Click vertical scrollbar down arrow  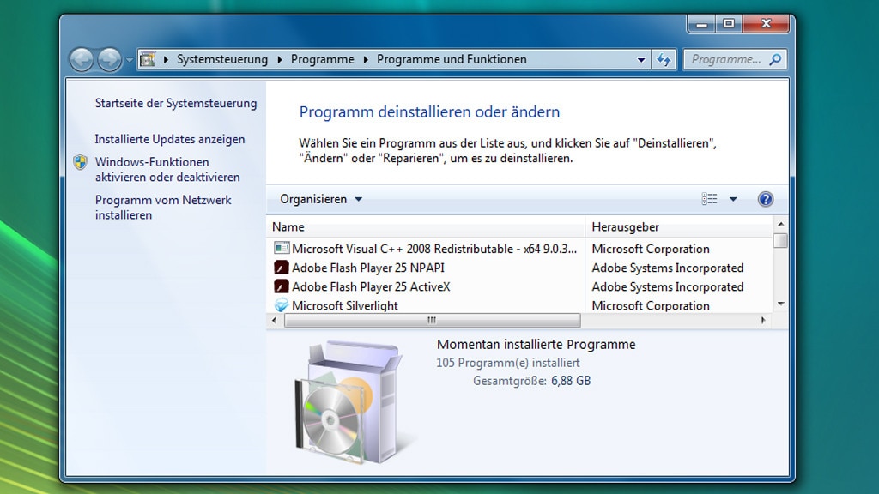(x=780, y=304)
